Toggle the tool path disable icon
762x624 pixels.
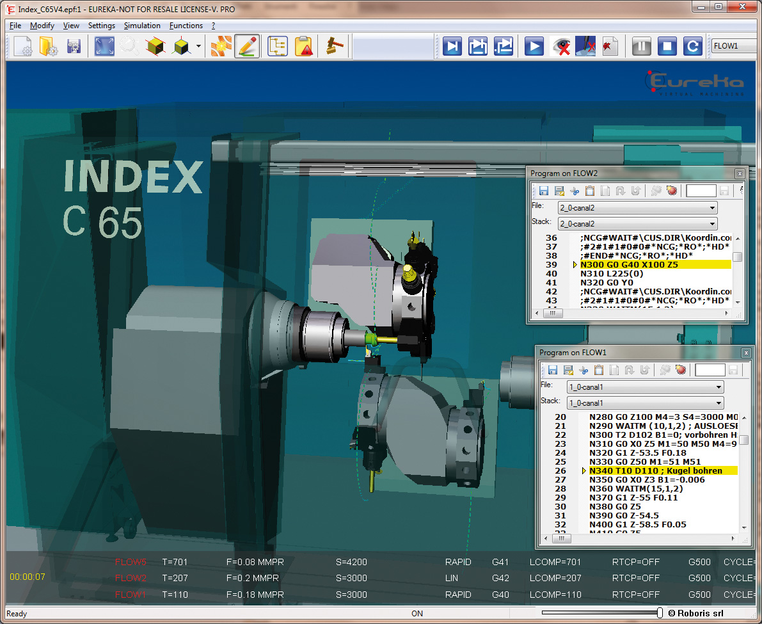pyautogui.click(x=585, y=47)
